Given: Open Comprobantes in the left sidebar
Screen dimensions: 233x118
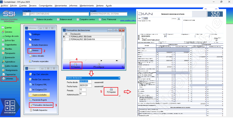Looking at the screenshot, I should coord(9,45).
